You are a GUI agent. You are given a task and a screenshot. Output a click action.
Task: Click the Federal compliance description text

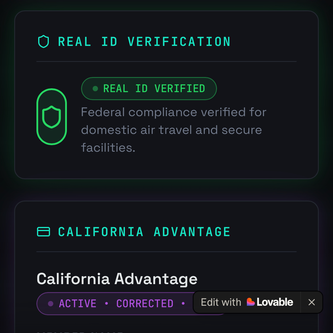(x=173, y=130)
